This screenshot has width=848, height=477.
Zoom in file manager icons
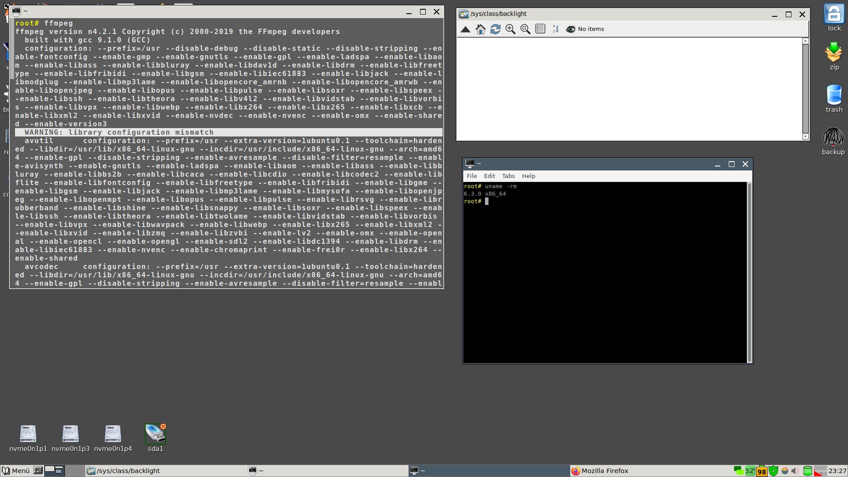[511, 29]
